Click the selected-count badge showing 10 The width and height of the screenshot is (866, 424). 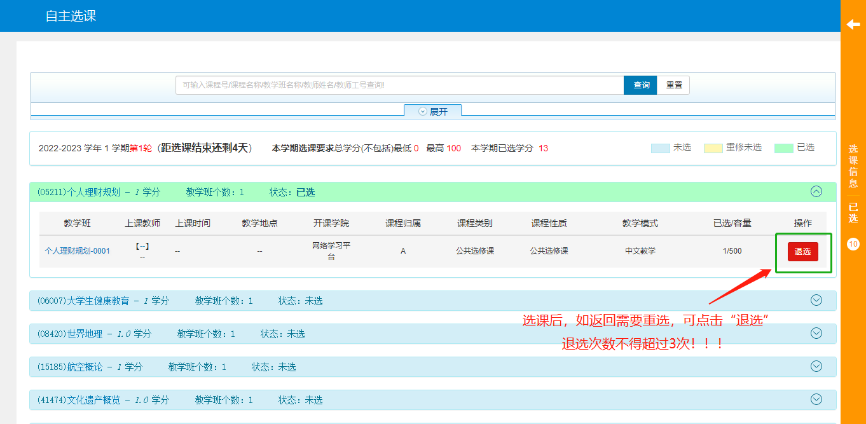[x=853, y=244]
